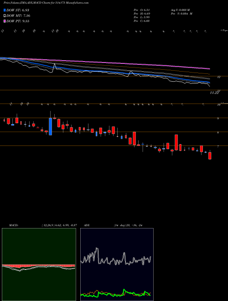Screen dimensions: 228x301
Task: Click the MACD values '6.62, 6.99, -0.37'
Action: pos(66,225)
